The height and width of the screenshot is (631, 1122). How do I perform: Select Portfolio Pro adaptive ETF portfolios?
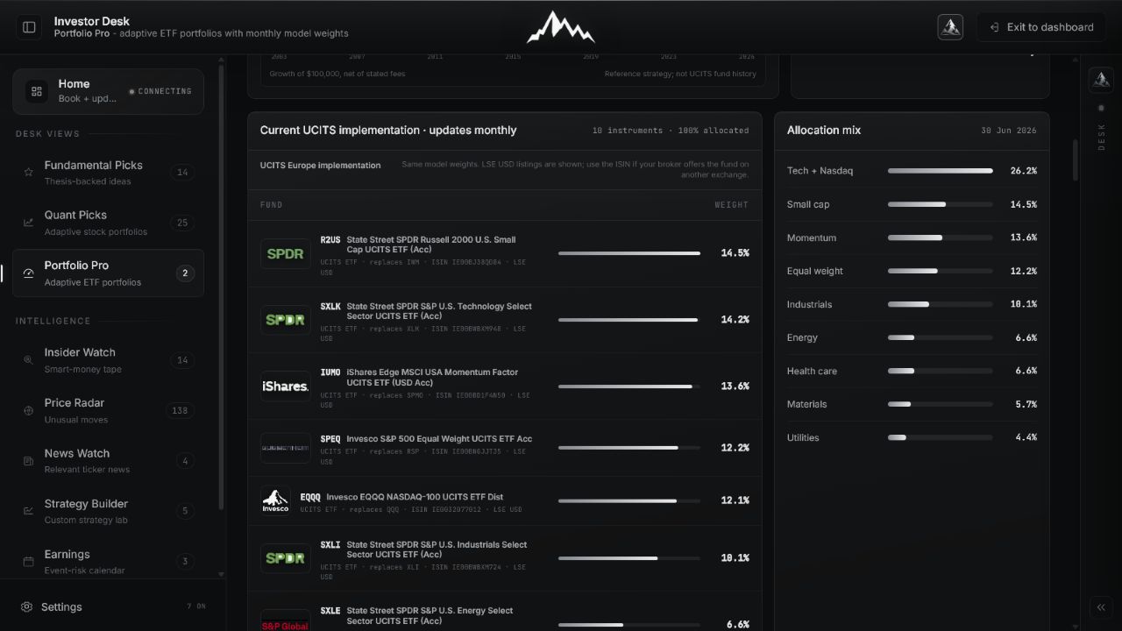[108, 273]
